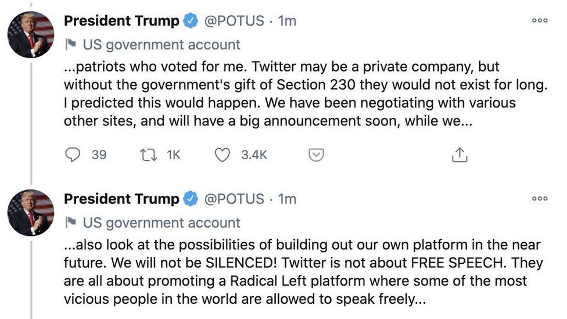The image size is (567, 319).
Task: Open profile photo on the SILENCED tweet
Action: click(30, 212)
